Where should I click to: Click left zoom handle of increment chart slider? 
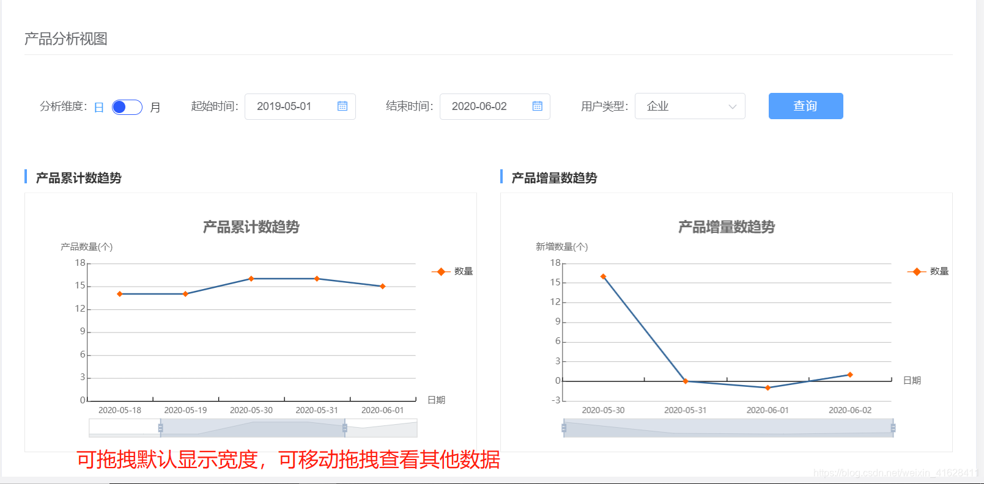coord(564,428)
